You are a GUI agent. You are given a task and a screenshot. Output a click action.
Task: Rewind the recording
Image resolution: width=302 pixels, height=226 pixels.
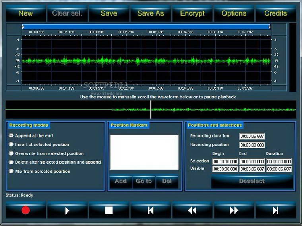(x=192, y=210)
